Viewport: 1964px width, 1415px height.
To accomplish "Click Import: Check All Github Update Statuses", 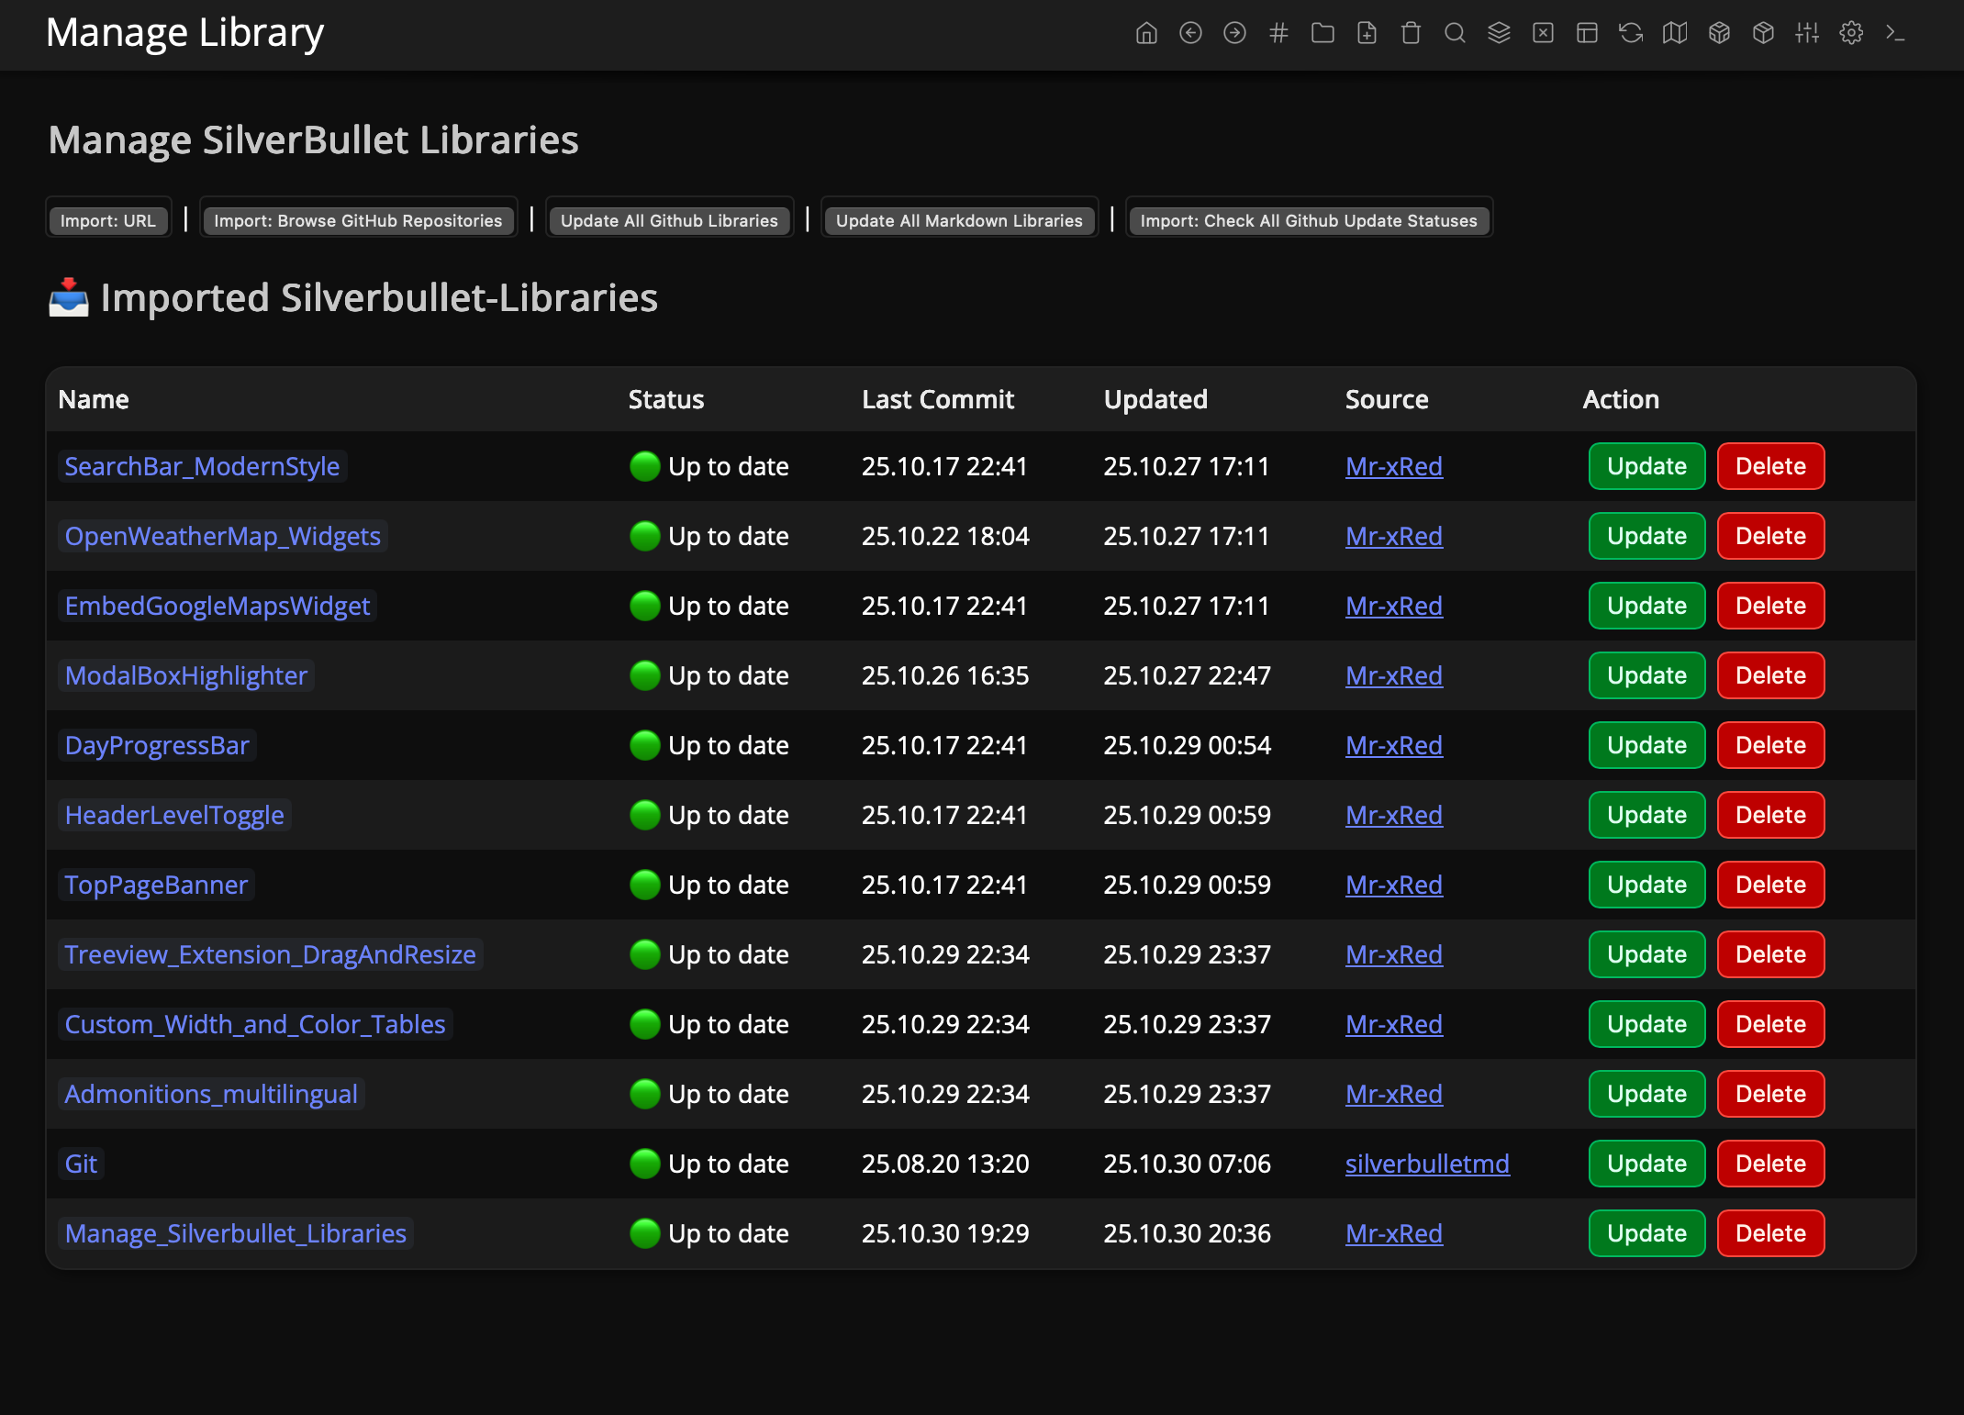I will click(1308, 220).
